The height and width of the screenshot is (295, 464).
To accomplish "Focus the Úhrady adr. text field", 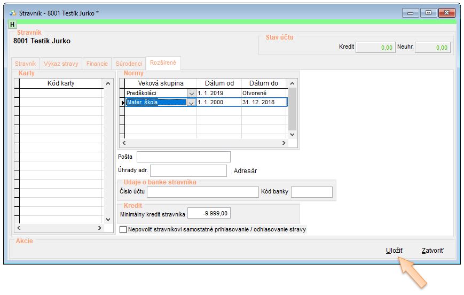I will click(x=188, y=170).
